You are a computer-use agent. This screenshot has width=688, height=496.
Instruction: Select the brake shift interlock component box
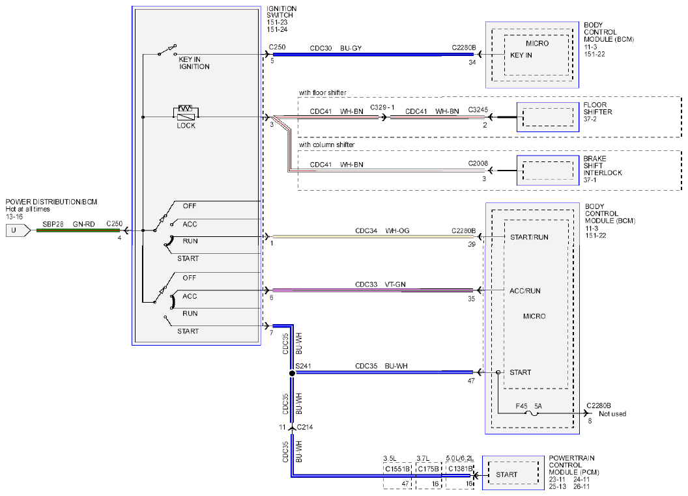(x=547, y=170)
